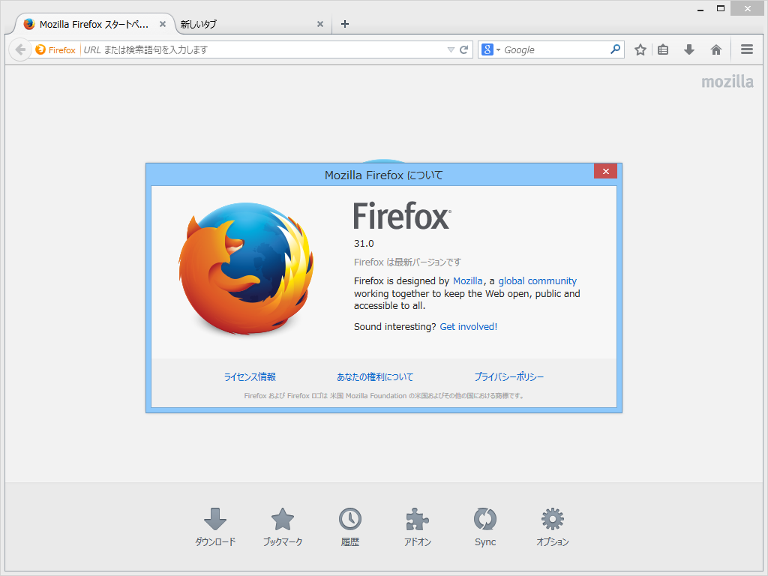This screenshot has height=576, width=768.
Task: Open アドオン manager from the start page
Action: 417,519
